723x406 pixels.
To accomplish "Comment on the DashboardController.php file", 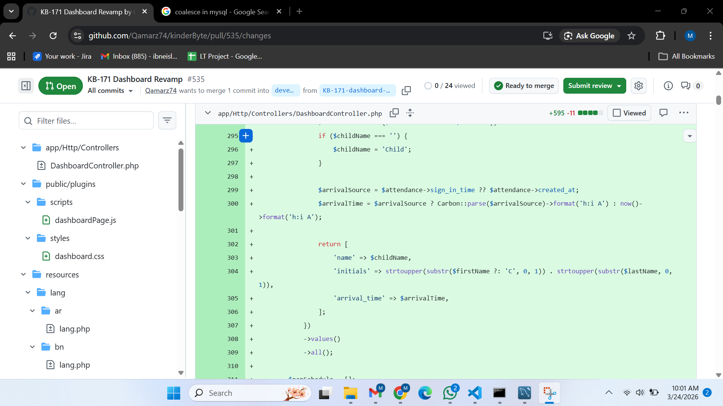I will 664,113.
